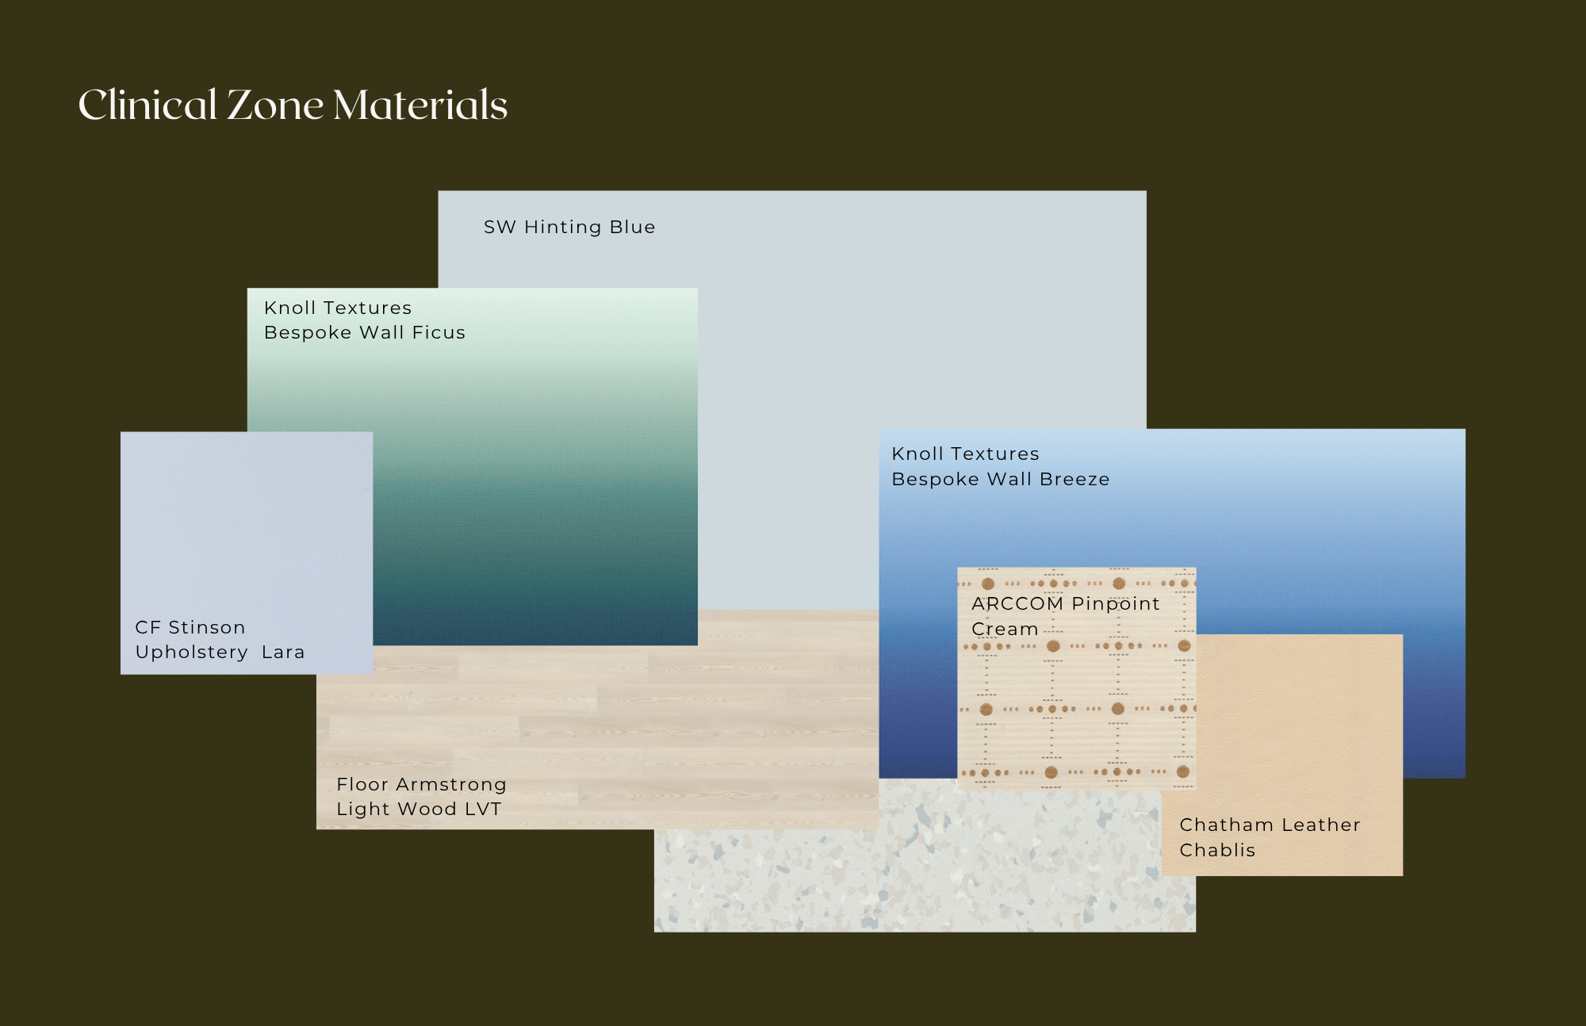1586x1026 pixels.
Task: Select the "SW Hinting Blue" label text
Action: coord(569,227)
